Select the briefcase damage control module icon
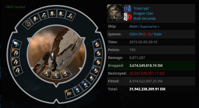199x108 pixels. click(x=70, y=94)
